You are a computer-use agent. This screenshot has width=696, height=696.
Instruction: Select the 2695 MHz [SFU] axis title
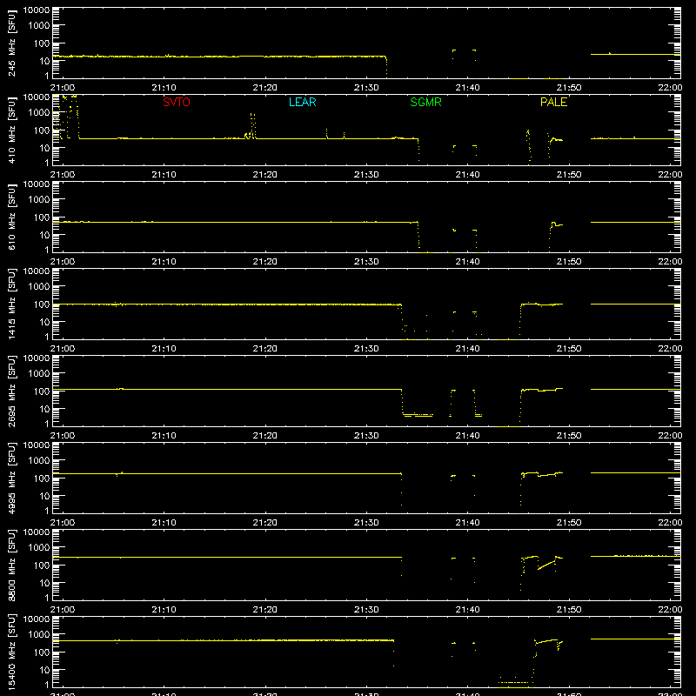click(12, 391)
